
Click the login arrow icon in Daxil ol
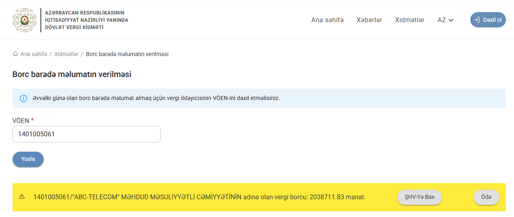[477, 20]
